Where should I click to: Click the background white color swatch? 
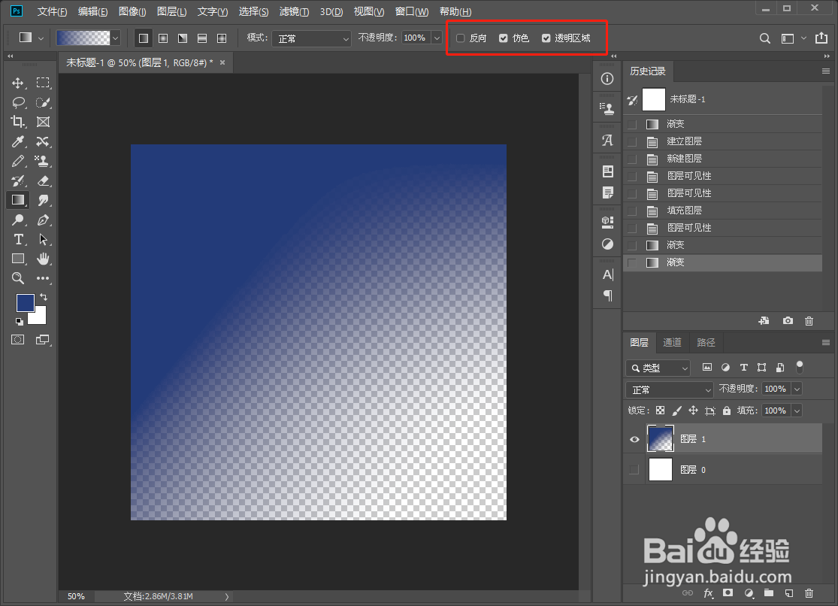point(40,318)
